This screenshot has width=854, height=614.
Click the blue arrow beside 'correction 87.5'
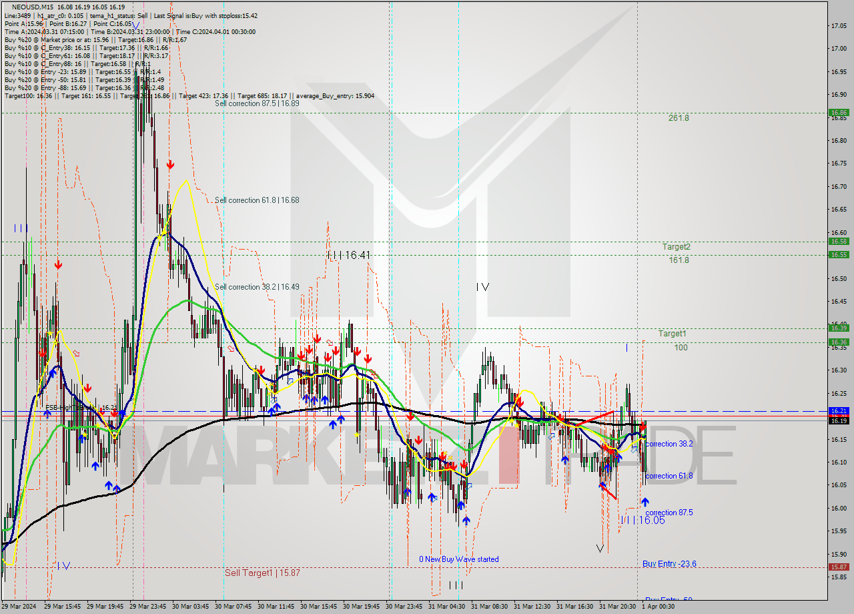(x=645, y=502)
